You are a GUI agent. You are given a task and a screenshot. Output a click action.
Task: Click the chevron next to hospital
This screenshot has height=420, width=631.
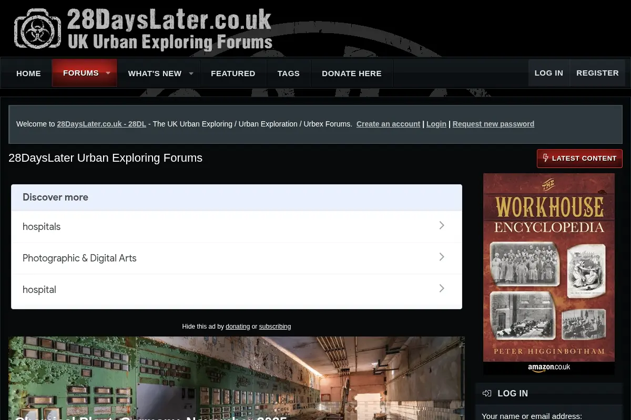tap(442, 288)
